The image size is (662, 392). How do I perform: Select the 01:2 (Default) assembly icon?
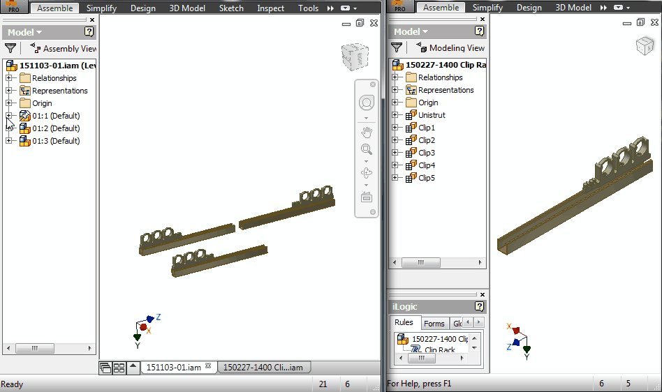[25, 128]
